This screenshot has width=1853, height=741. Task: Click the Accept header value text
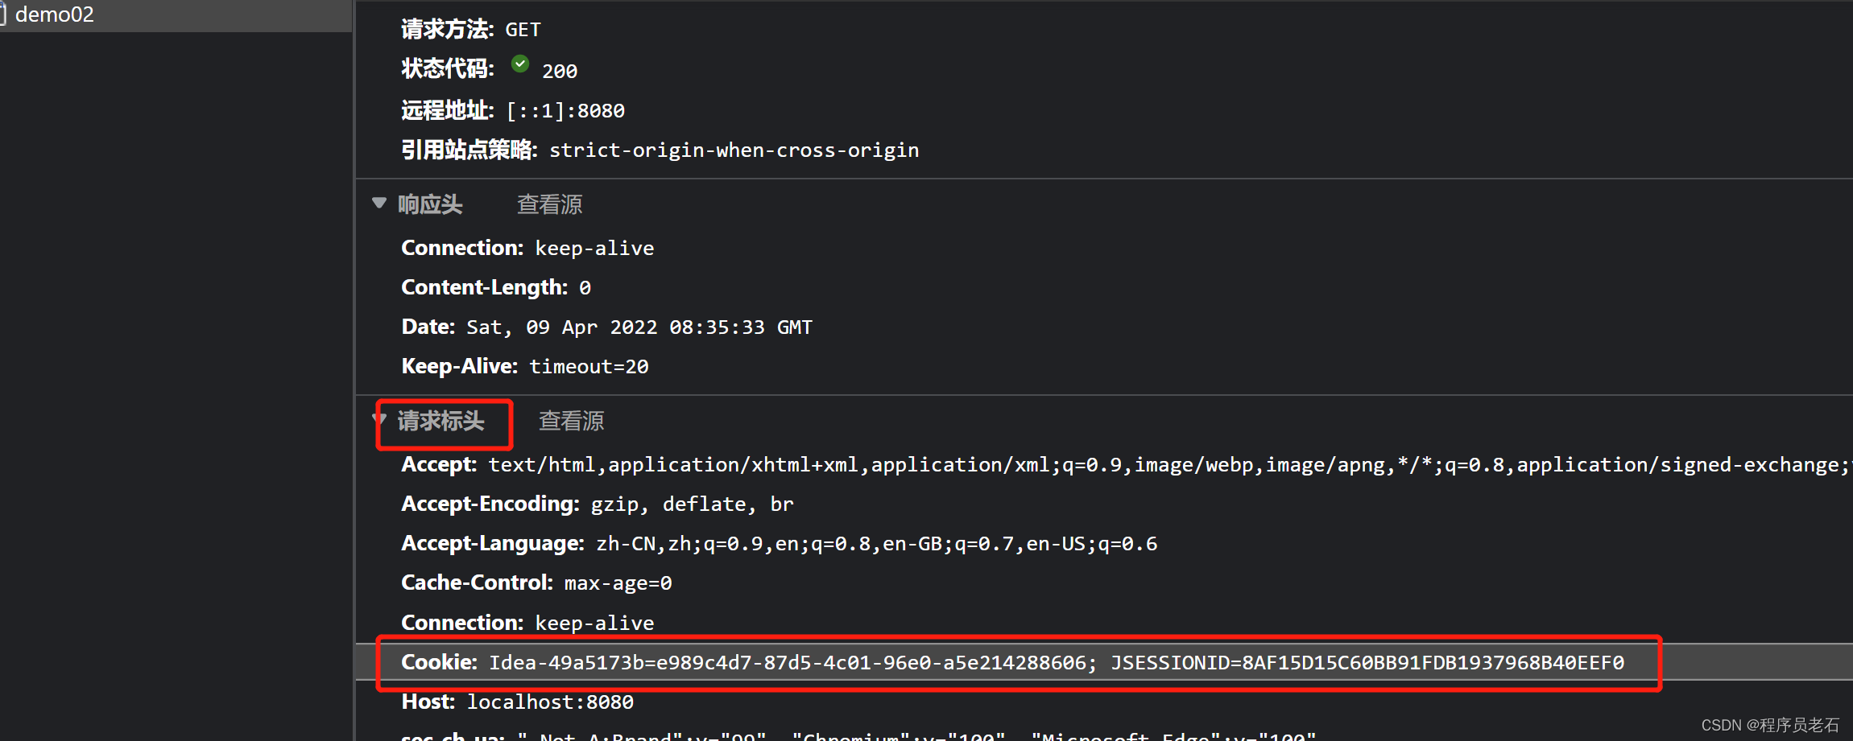[1169, 465]
